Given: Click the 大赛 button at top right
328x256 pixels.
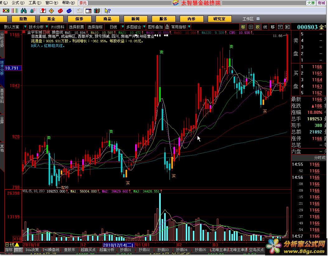Looking at the screenshot, I should pyautogui.click(x=311, y=3).
